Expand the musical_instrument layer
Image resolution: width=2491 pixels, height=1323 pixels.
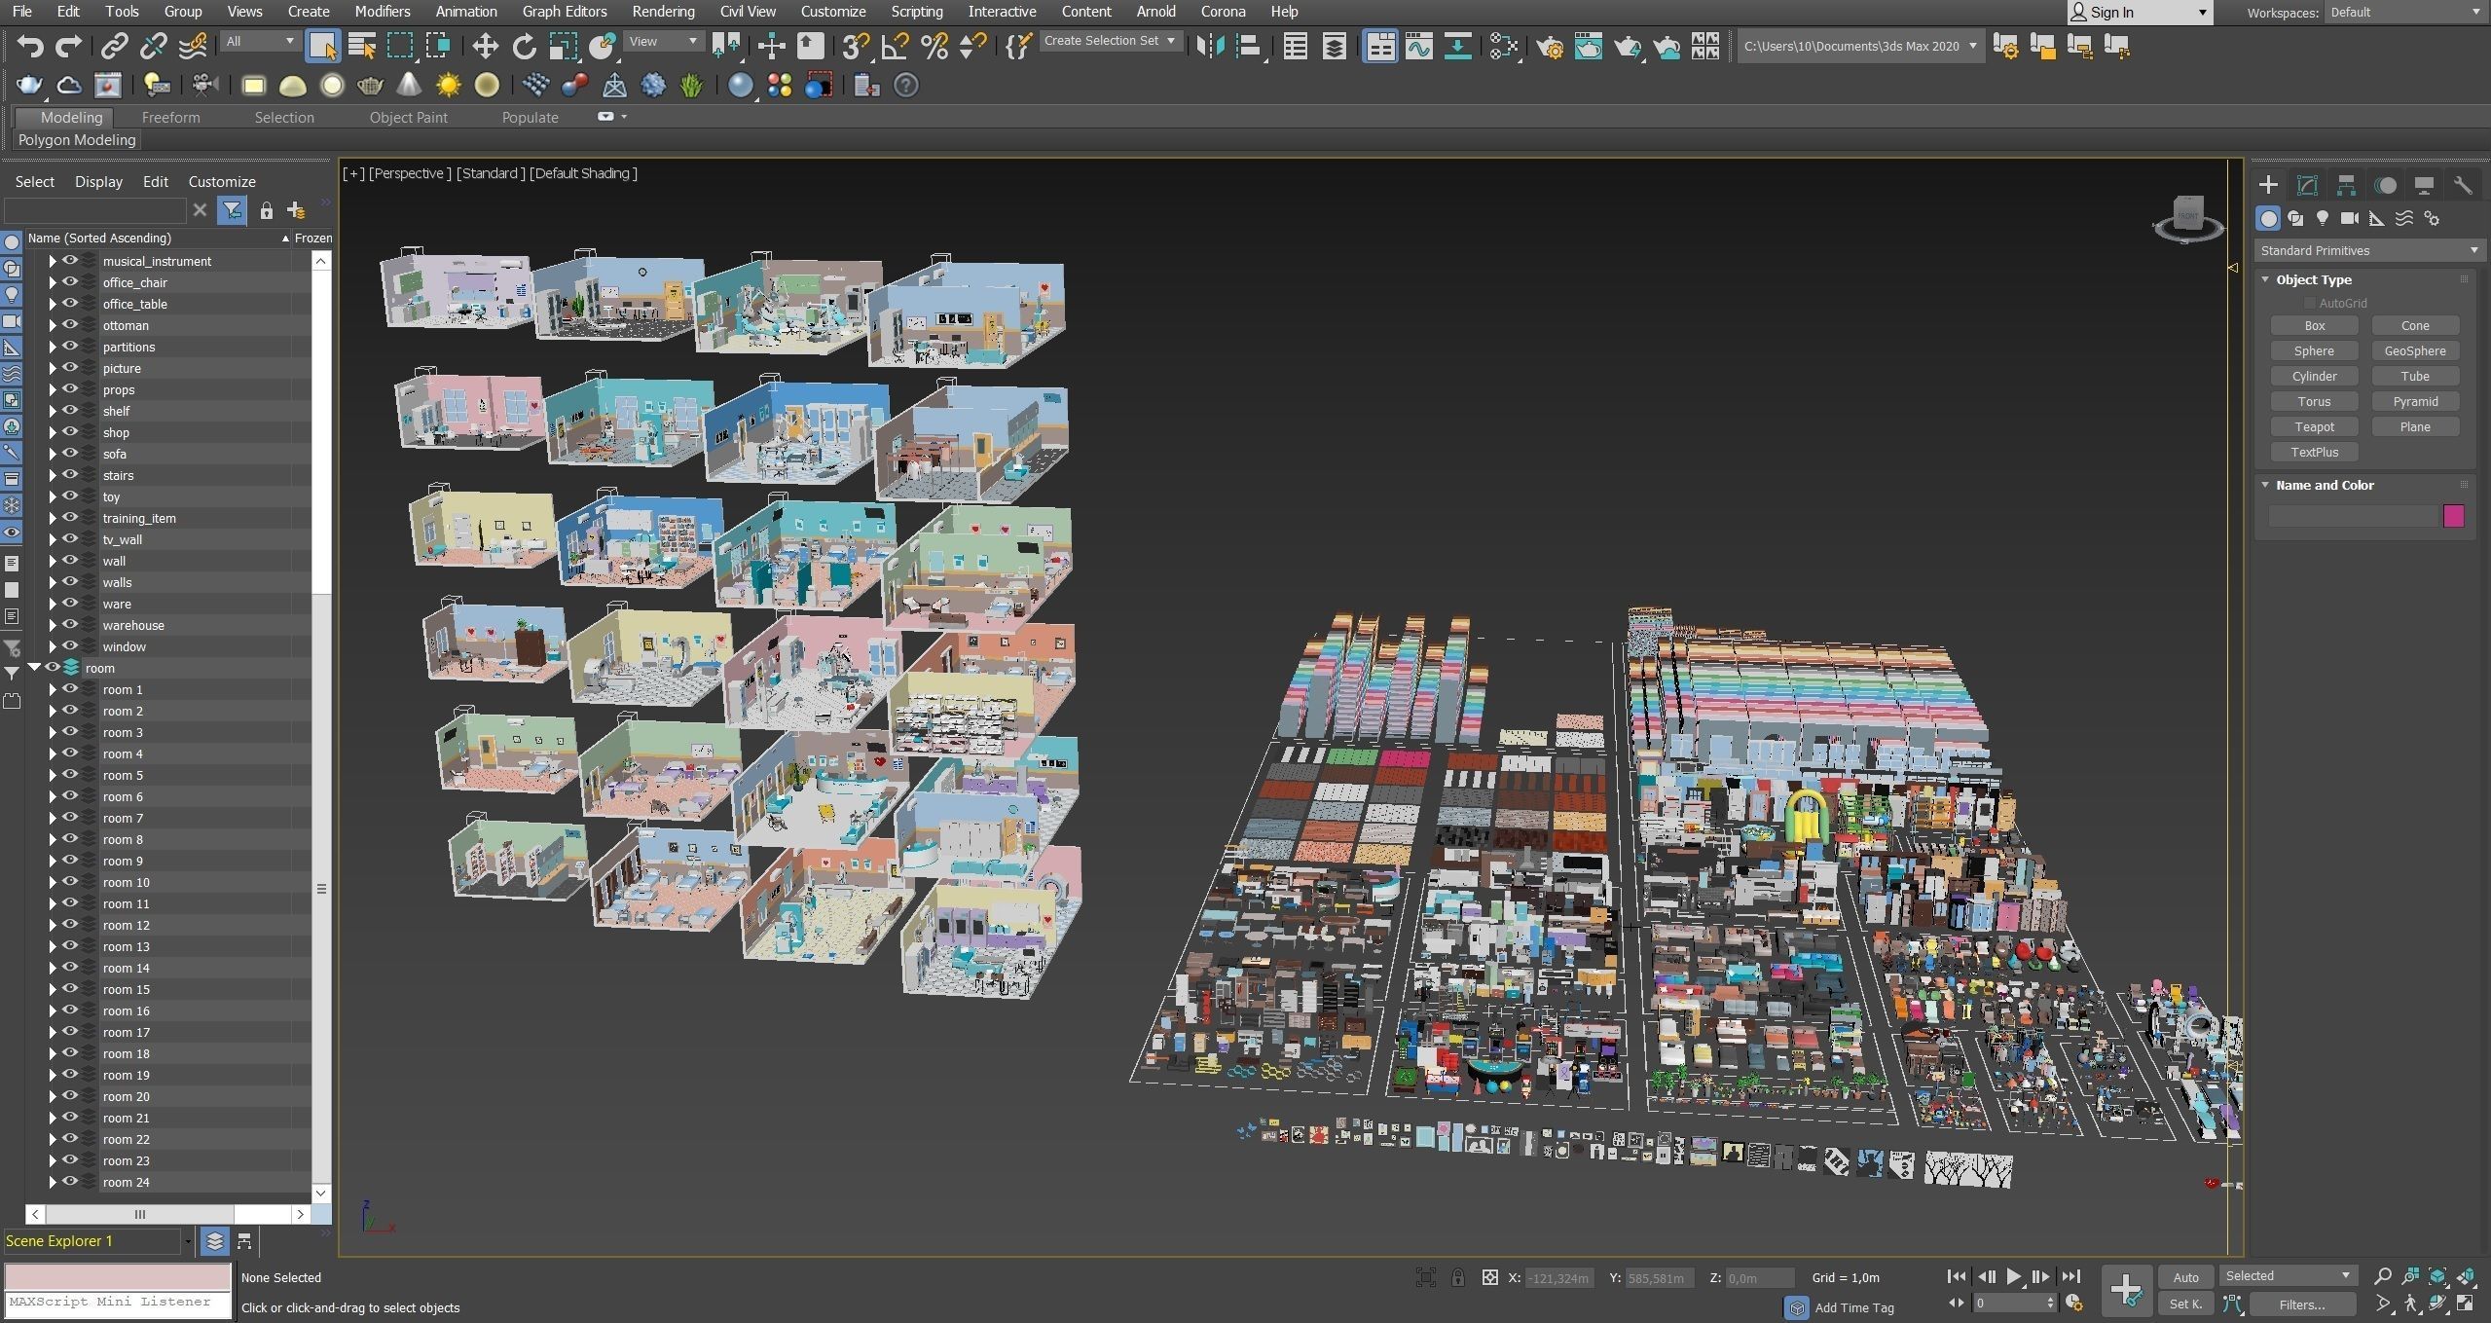(x=52, y=261)
